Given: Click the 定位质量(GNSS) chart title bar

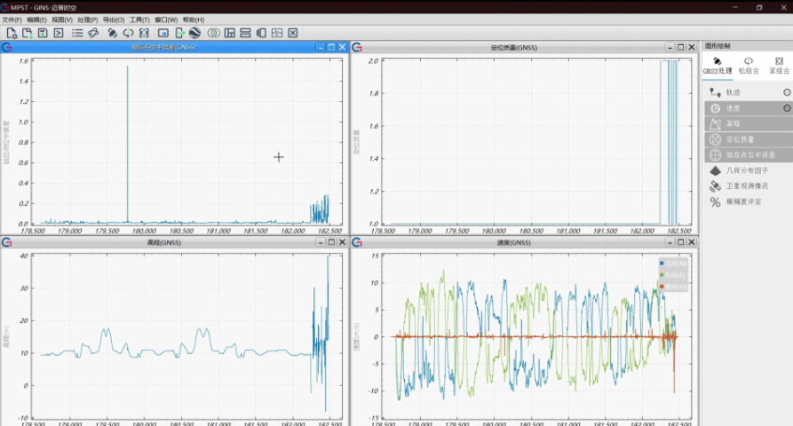Looking at the screenshot, I should point(513,47).
